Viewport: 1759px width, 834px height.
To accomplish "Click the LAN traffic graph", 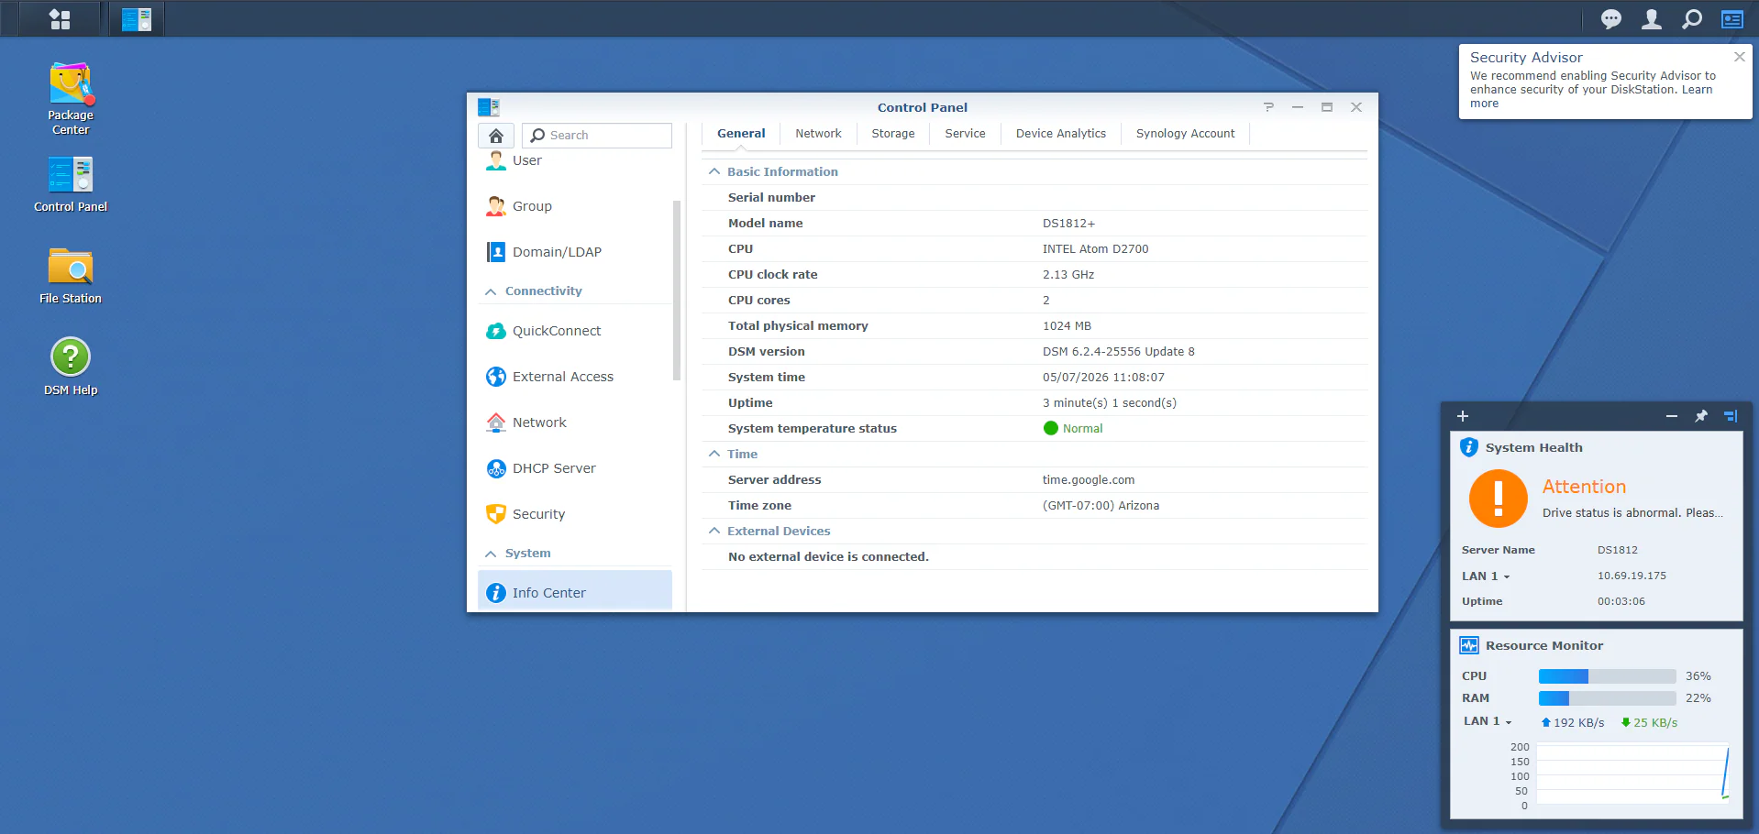I will tap(1633, 775).
